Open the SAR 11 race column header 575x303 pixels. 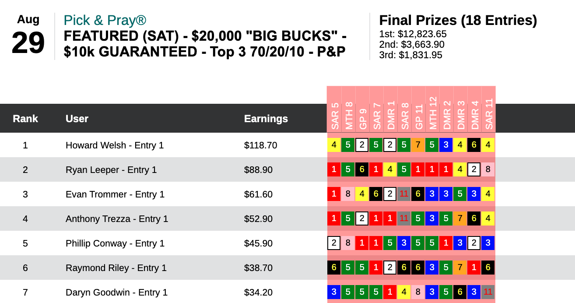(489, 114)
